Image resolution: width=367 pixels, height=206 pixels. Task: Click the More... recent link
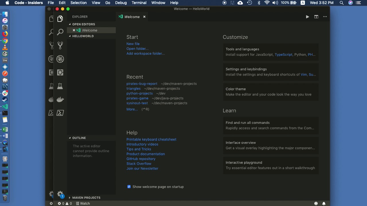coord(132,109)
